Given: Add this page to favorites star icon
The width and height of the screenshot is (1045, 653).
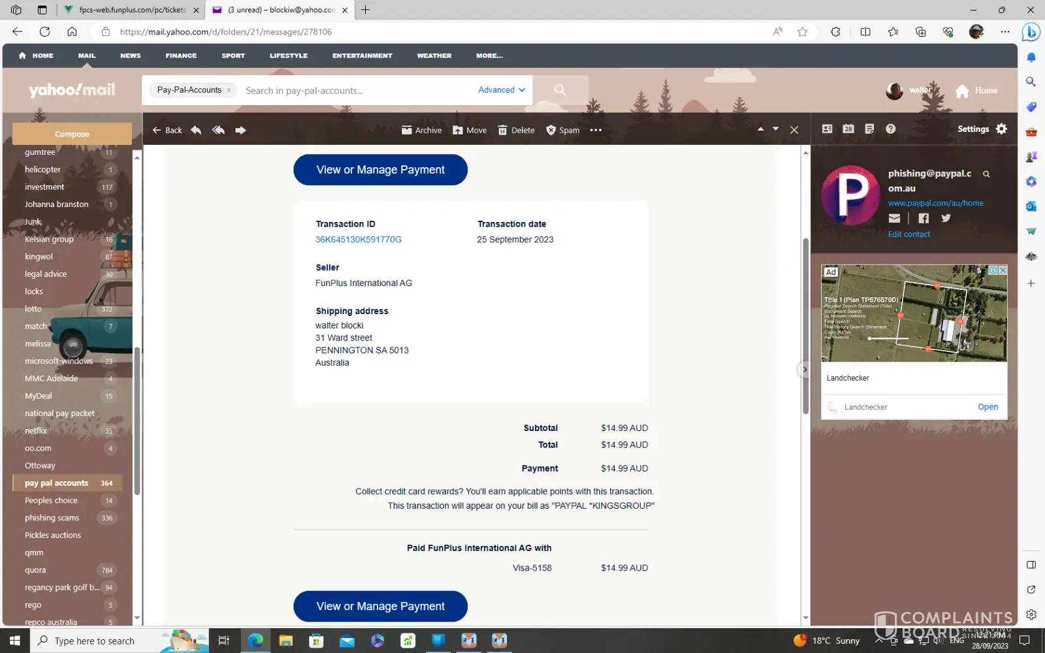Looking at the screenshot, I should click(x=802, y=31).
